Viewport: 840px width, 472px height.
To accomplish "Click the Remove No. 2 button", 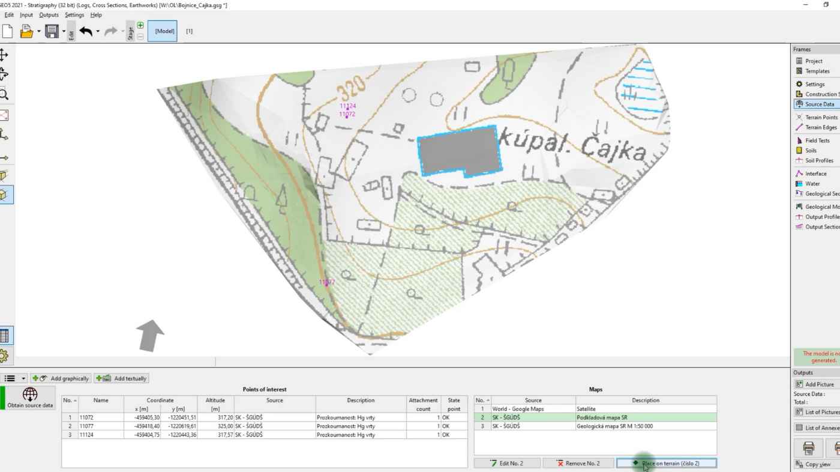I will point(578,463).
